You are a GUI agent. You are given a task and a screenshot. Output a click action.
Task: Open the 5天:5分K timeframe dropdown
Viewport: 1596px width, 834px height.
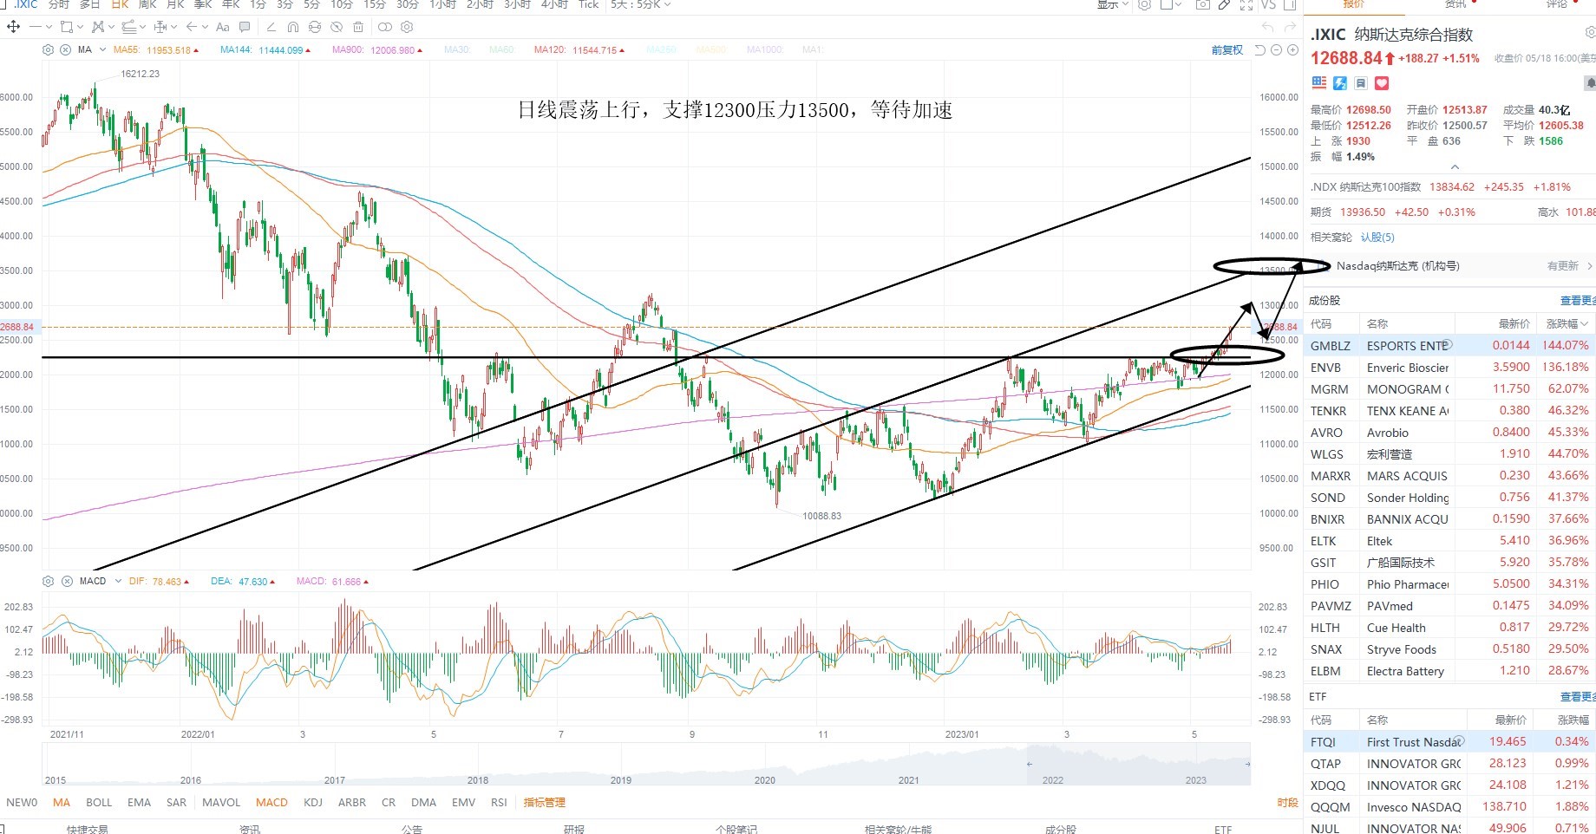(641, 4)
